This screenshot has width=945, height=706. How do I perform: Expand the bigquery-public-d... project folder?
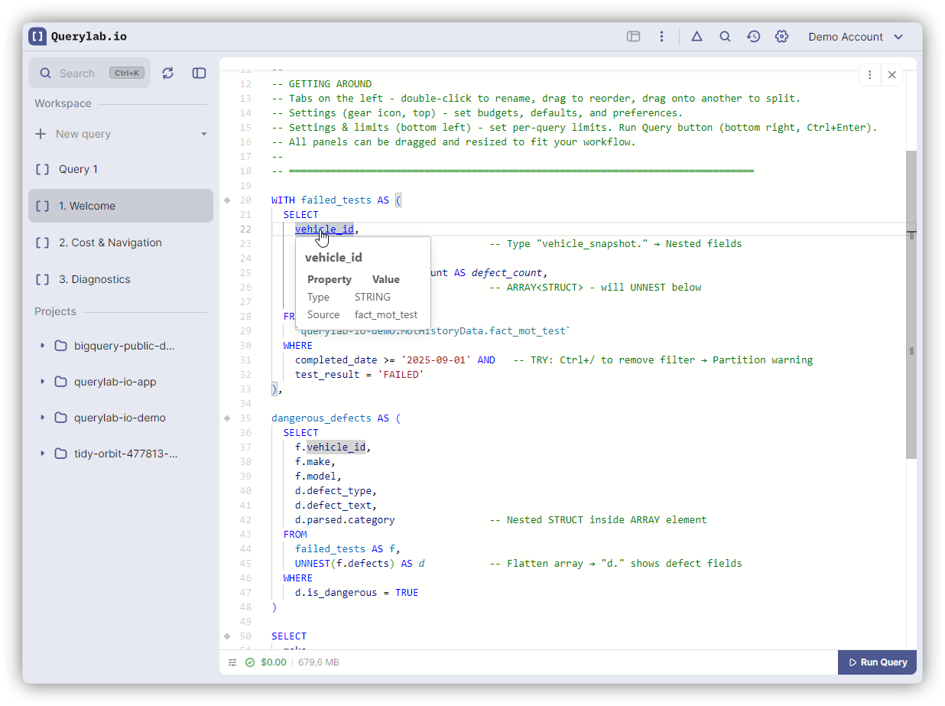[x=43, y=346]
